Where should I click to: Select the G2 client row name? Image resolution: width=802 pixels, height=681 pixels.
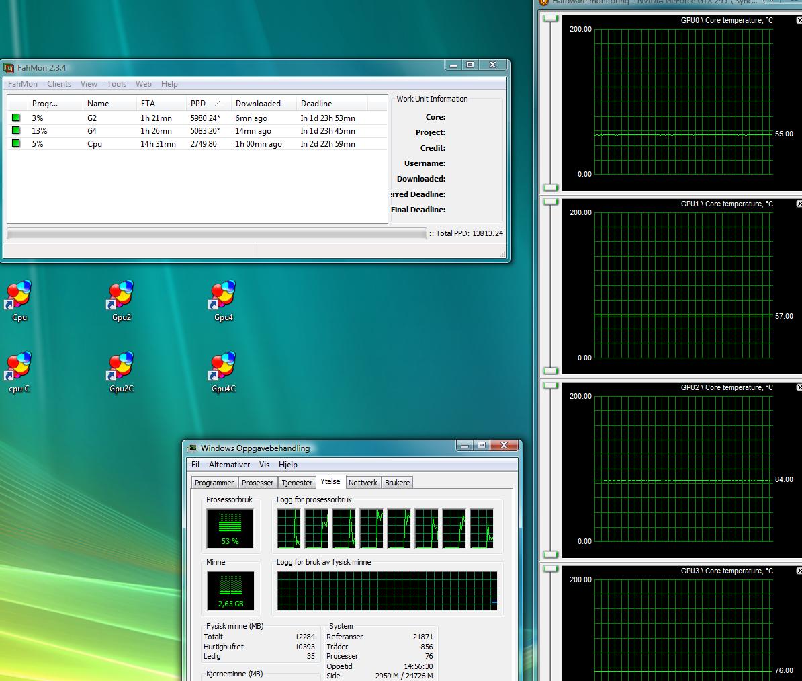pyautogui.click(x=92, y=118)
